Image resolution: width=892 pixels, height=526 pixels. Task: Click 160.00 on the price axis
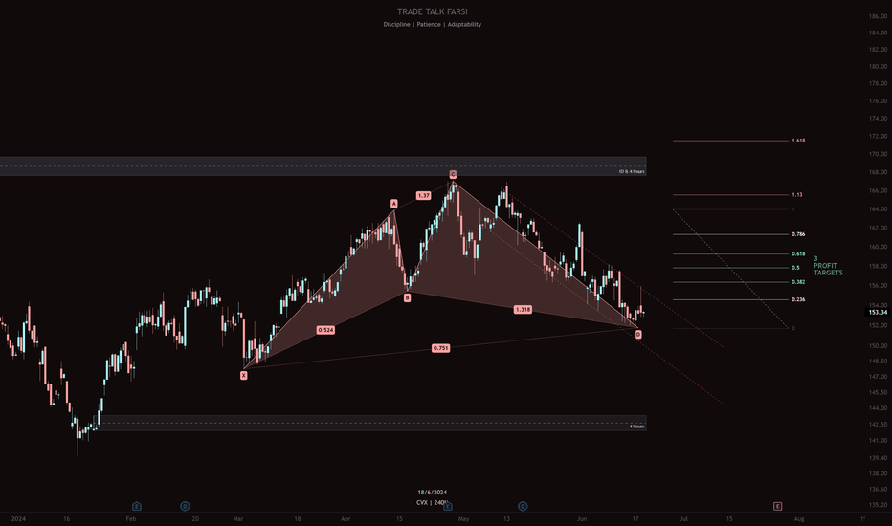tap(878, 248)
